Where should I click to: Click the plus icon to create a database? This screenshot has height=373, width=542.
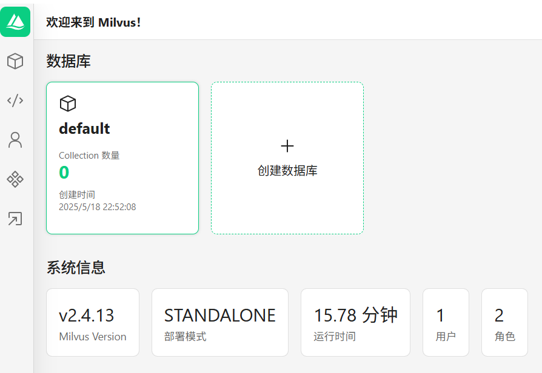[x=287, y=146]
